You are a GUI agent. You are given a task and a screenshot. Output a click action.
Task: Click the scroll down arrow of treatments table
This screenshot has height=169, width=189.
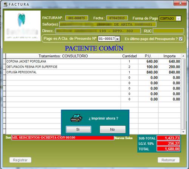(x=183, y=132)
